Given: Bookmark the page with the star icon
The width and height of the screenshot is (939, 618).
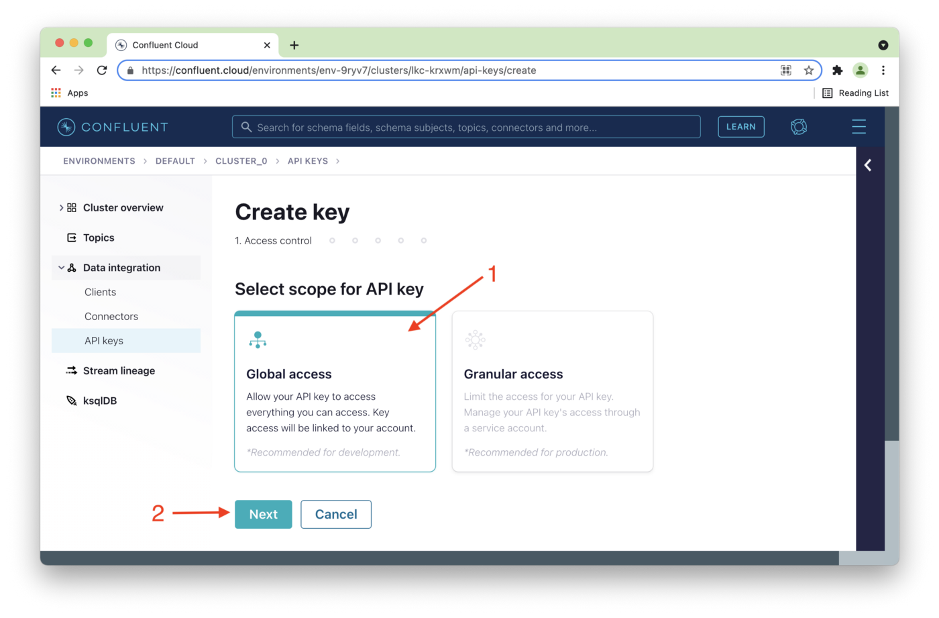Looking at the screenshot, I should (x=809, y=70).
